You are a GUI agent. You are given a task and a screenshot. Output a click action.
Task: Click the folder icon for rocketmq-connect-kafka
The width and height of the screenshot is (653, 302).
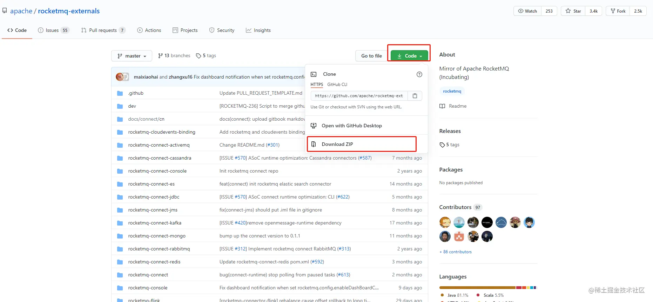pyautogui.click(x=120, y=223)
